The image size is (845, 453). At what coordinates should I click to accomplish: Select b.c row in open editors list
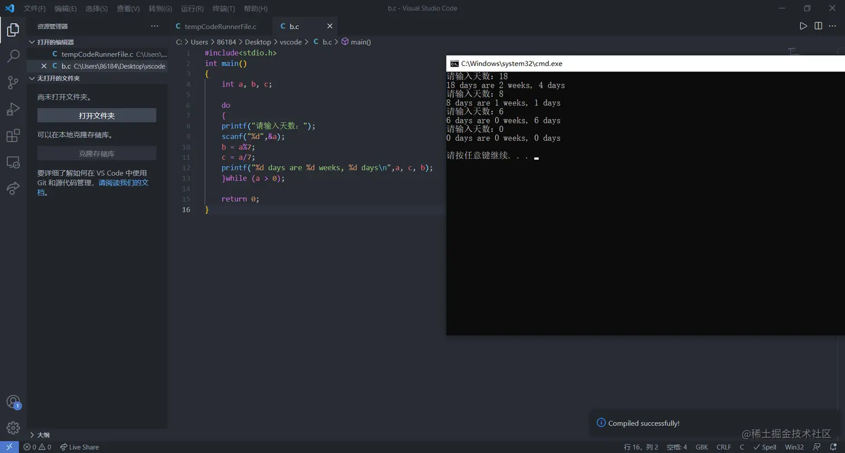coord(97,66)
